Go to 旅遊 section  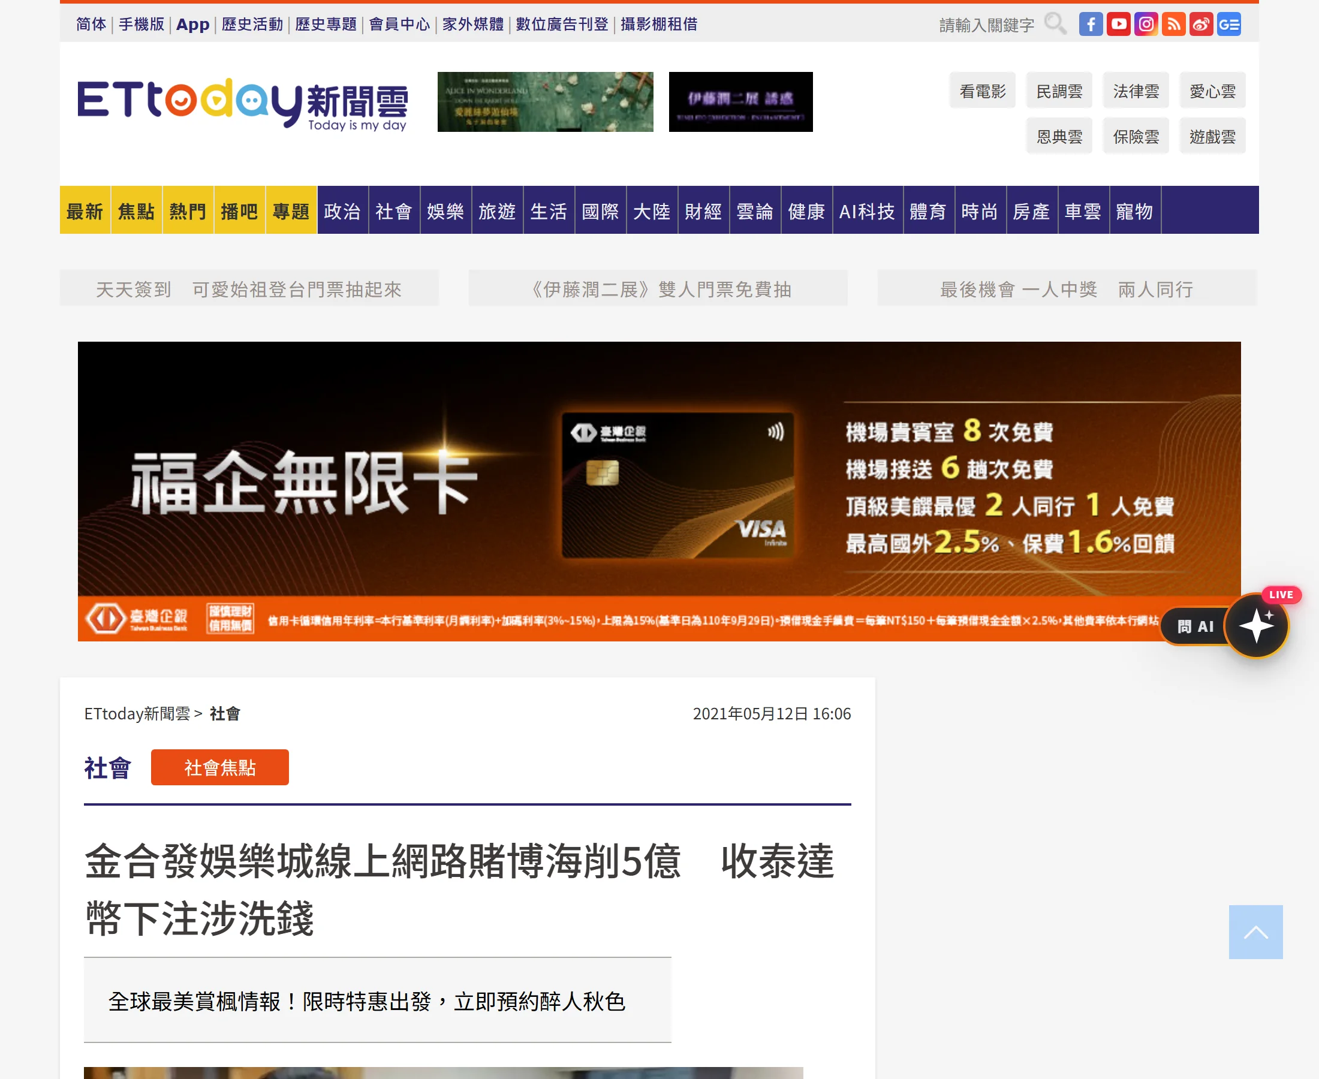(497, 210)
